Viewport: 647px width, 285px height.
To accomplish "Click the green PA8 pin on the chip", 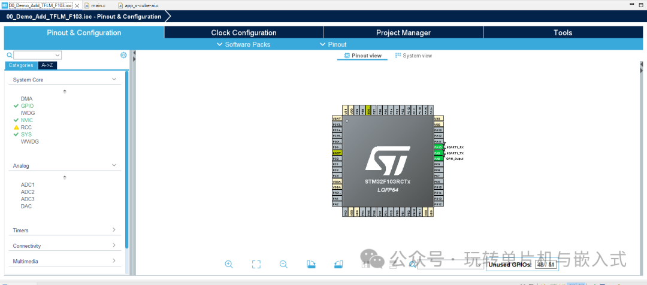I will (x=439, y=159).
